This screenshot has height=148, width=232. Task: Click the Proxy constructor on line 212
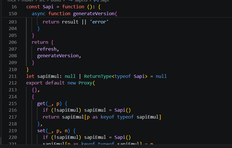click(x=85, y=83)
